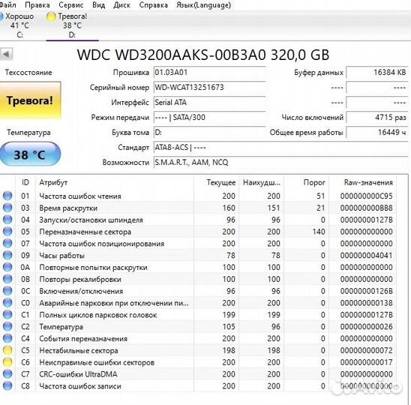This screenshot has height=405, width=411.
Task: Select the Повторы рекалибровки attribute name
Action: (80, 279)
